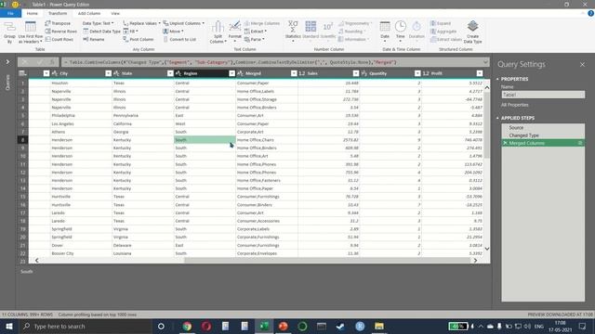Open the Extract dropdown

(256, 31)
